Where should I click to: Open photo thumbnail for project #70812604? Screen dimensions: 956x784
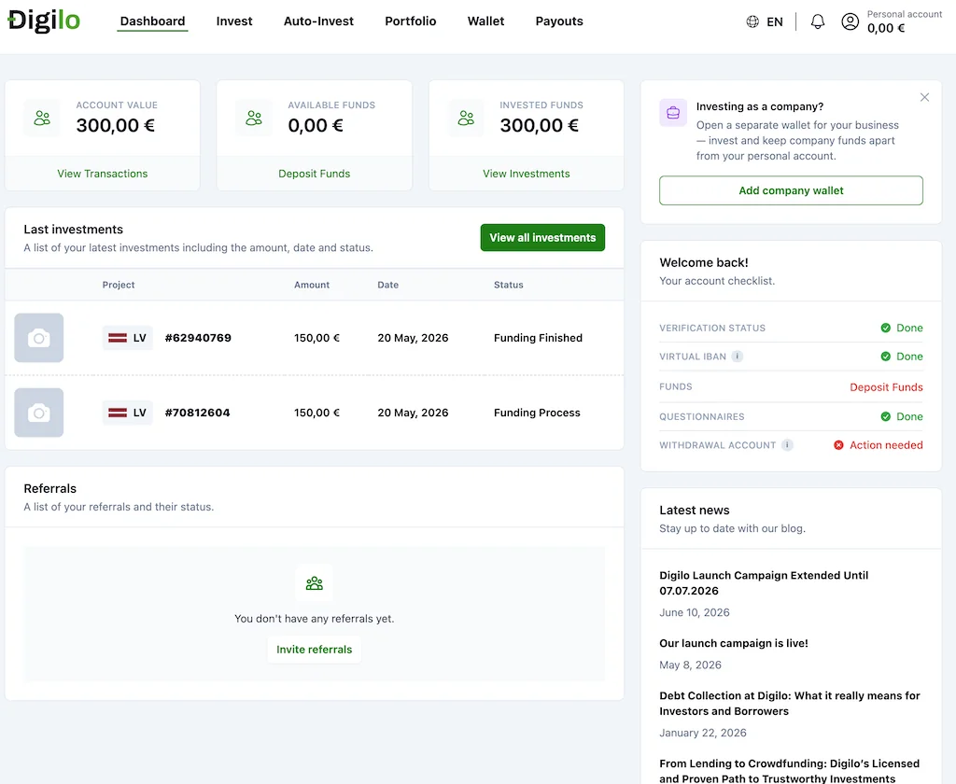click(x=39, y=413)
